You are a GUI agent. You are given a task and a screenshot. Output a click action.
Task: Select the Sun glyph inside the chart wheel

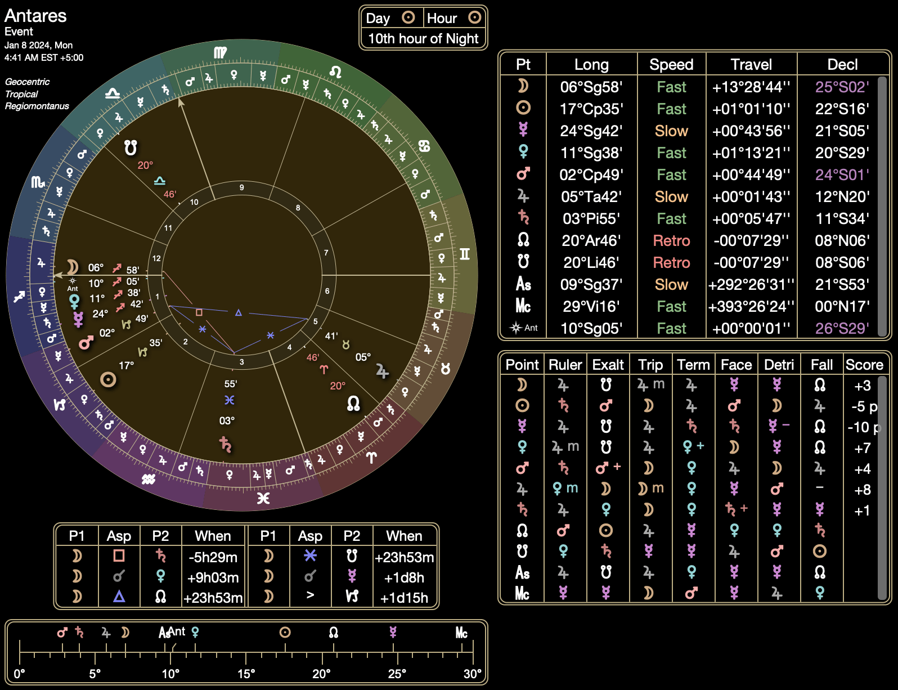pyautogui.click(x=108, y=380)
